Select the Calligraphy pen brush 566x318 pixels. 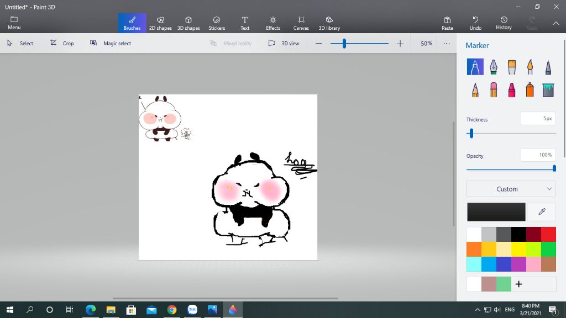pos(494,67)
